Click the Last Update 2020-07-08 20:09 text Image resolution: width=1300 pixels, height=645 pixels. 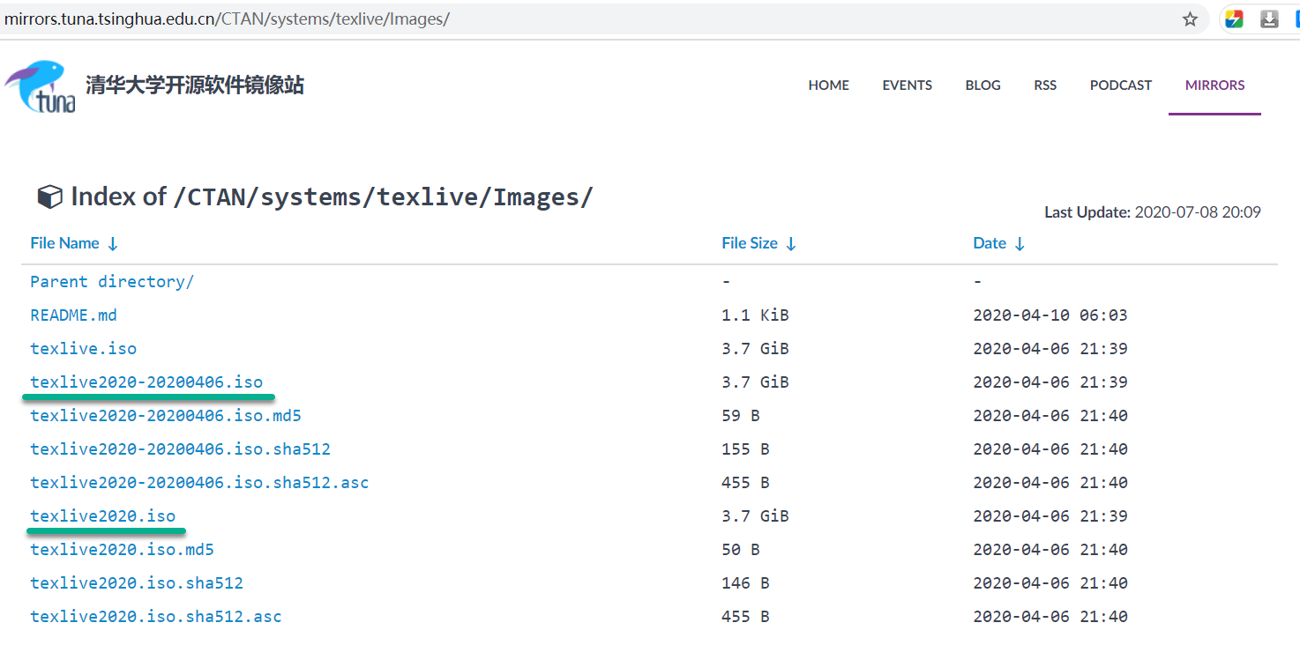point(1153,212)
